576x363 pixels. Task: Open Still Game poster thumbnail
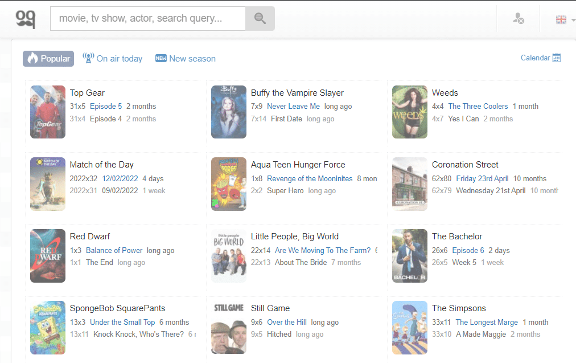point(228,327)
